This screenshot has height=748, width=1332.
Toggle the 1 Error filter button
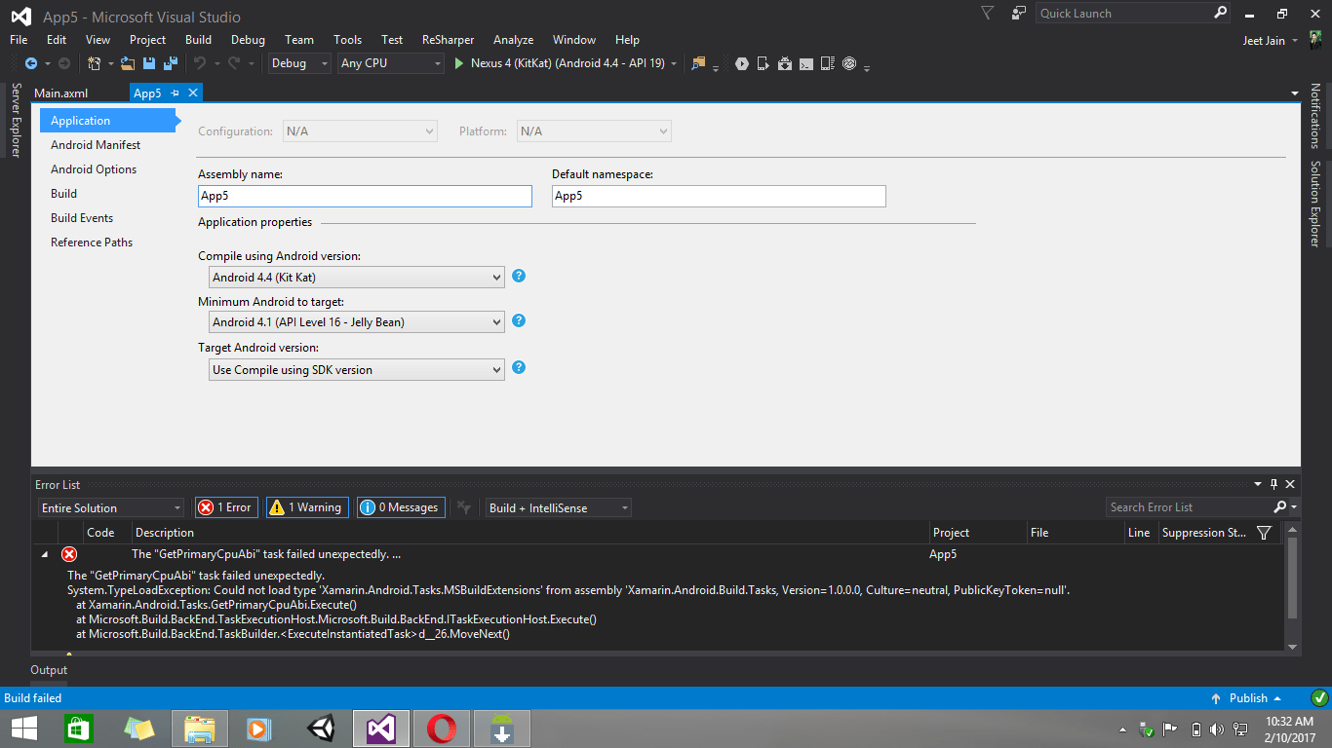click(226, 507)
